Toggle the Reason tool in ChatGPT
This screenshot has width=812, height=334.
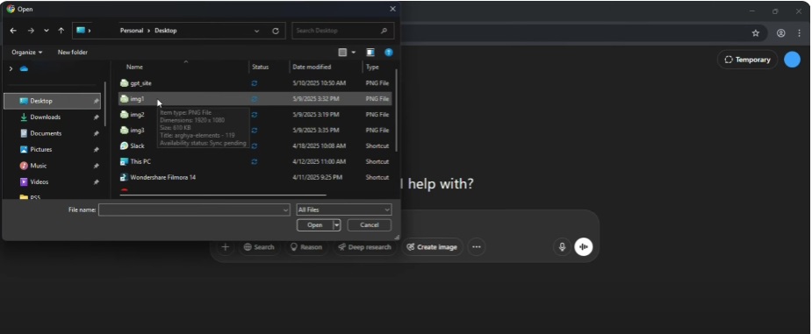(306, 247)
